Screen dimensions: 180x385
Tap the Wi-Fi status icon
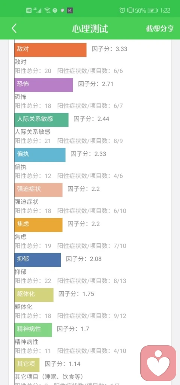[47, 10]
